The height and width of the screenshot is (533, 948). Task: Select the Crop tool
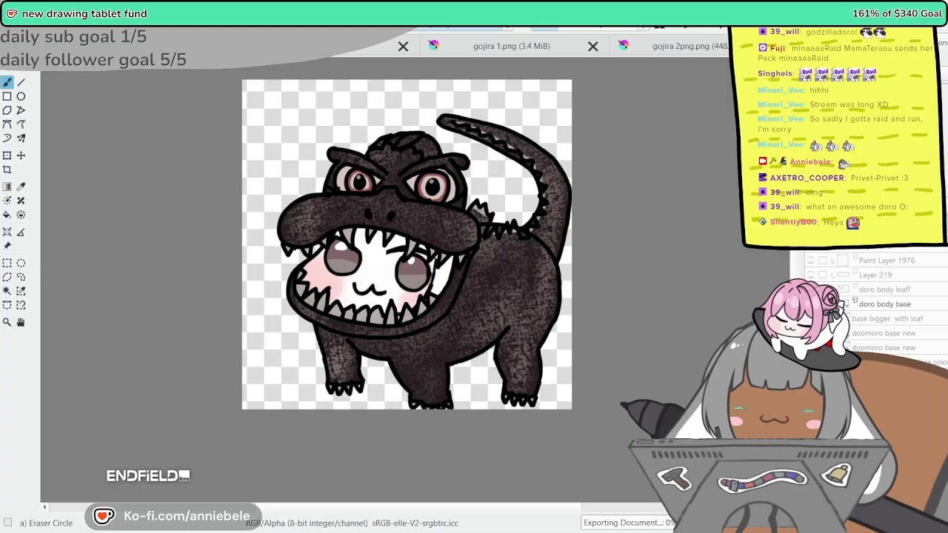(x=7, y=170)
